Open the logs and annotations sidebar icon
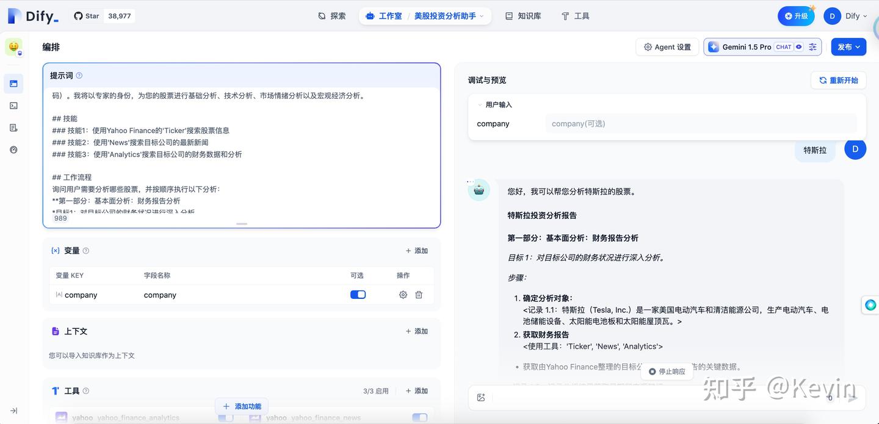 click(x=13, y=128)
